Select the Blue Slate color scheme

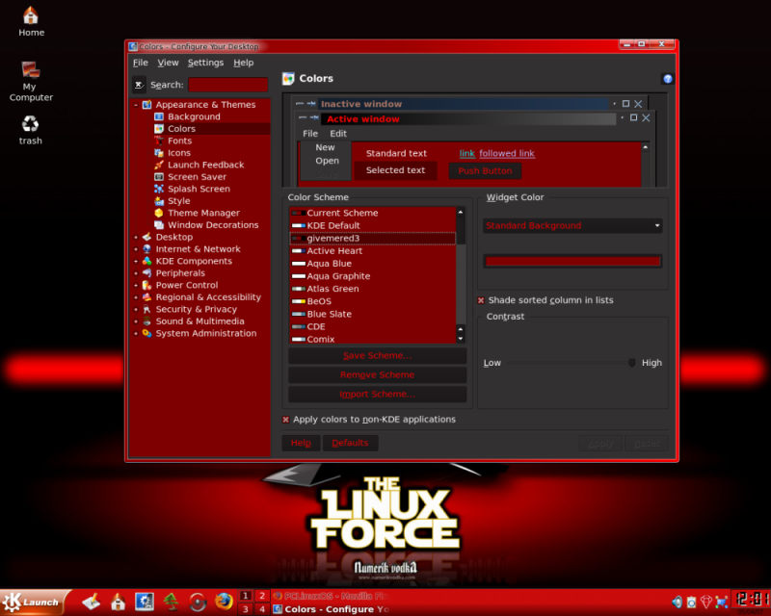tap(373, 314)
